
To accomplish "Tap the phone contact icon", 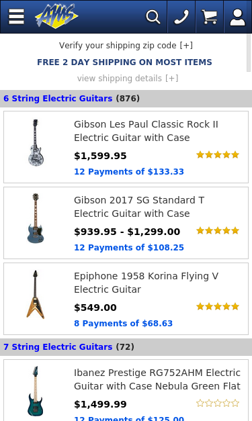I will (181, 17).
